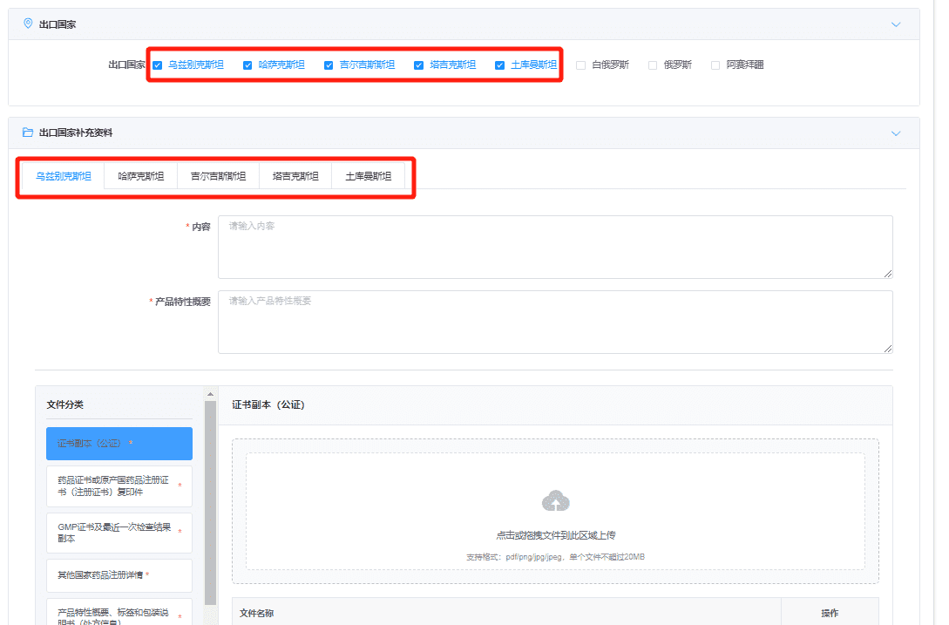Image resolution: width=949 pixels, height=625 pixels.
Task: Click the upload drop zone area
Action: point(555,511)
